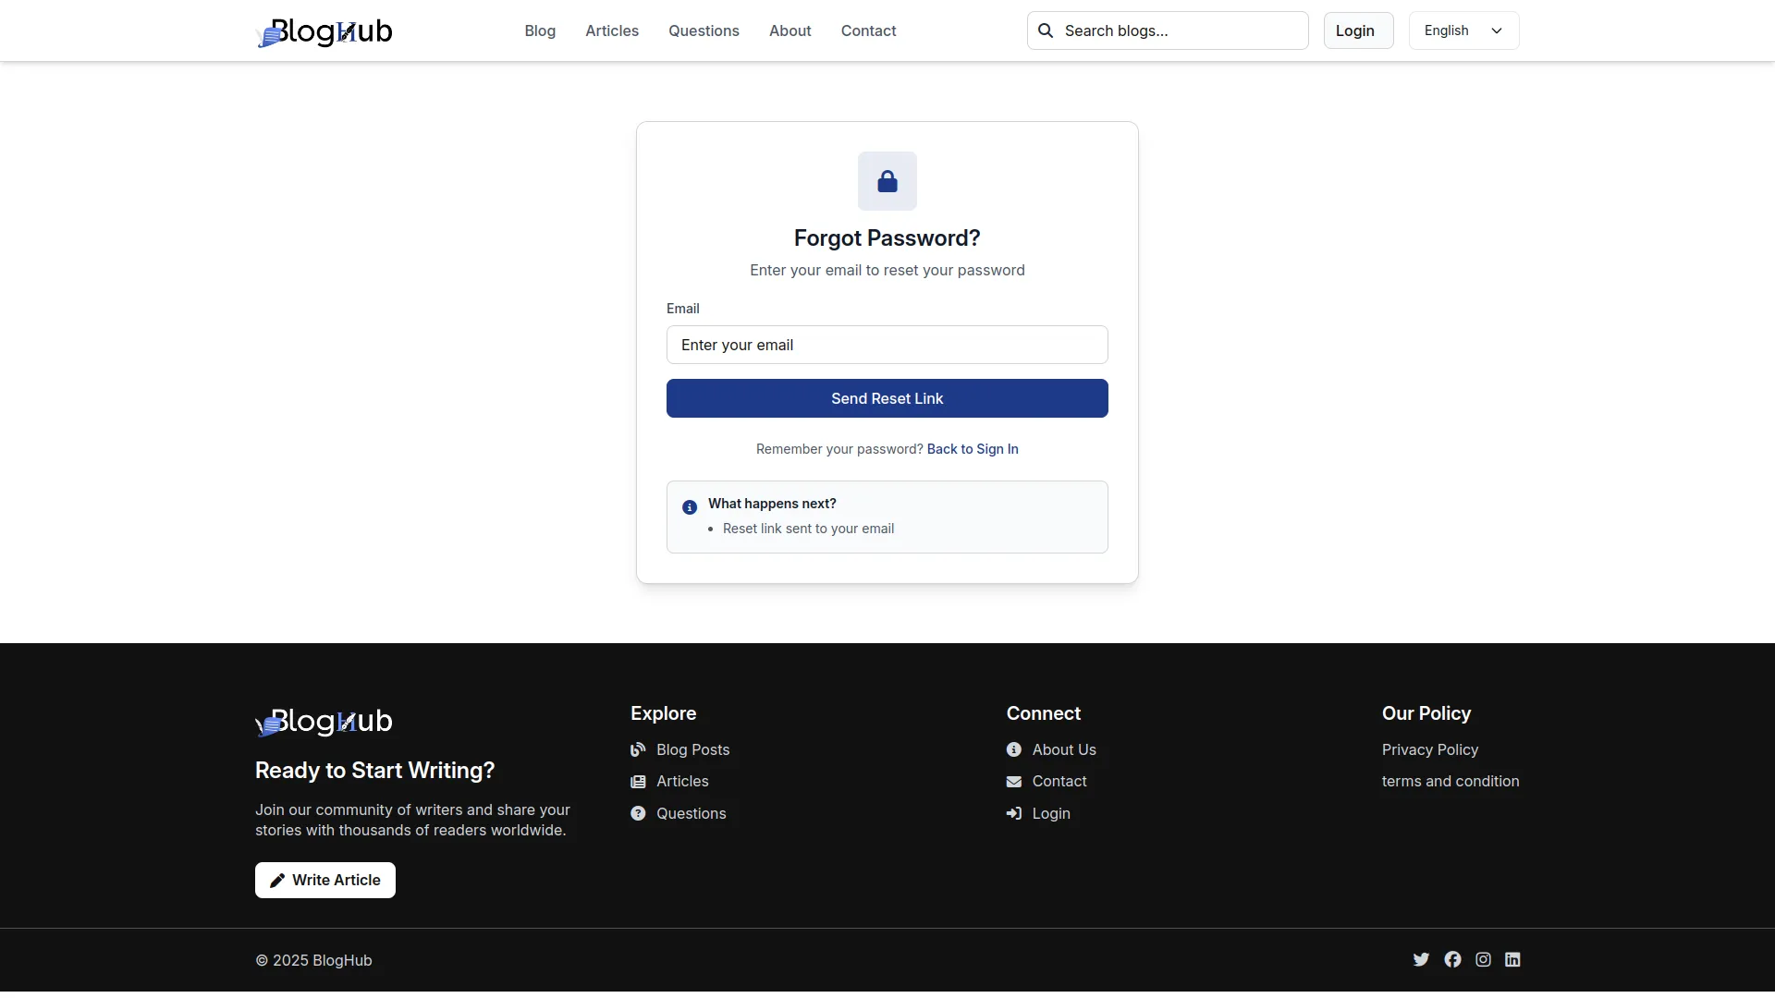Click the pencil icon on Write Article

click(278, 880)
